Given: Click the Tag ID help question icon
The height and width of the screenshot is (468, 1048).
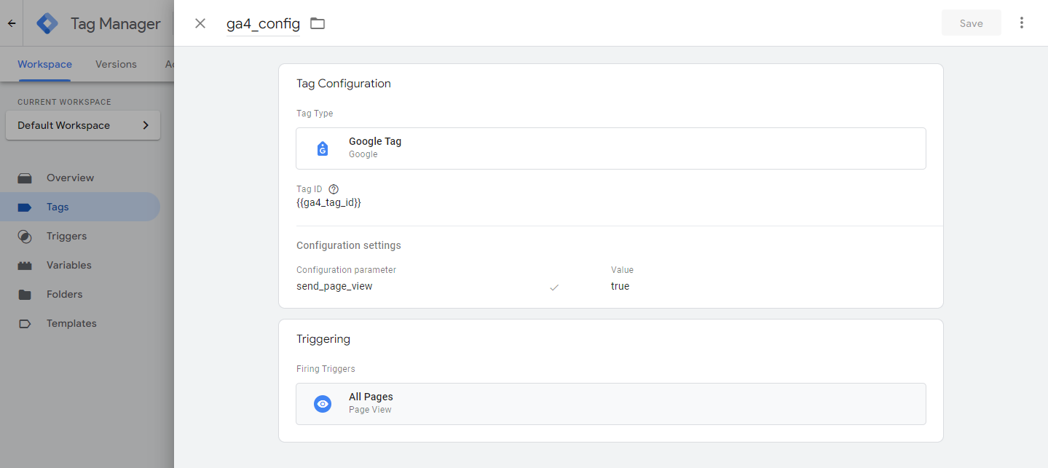Looking at the screenshot, I should [334, 189].
